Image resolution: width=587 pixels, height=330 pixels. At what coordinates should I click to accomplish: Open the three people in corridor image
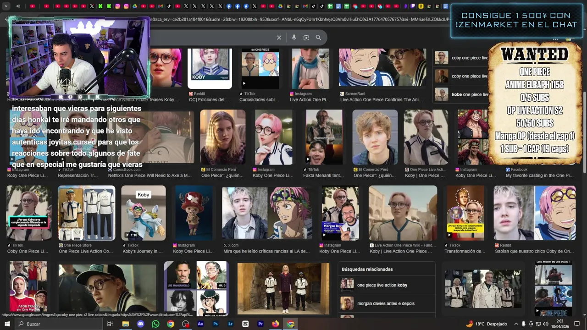click(283, 289)
